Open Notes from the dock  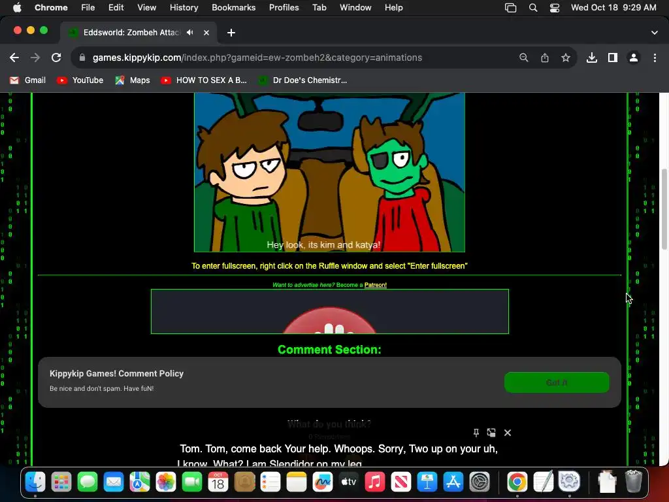pos(297,482)
